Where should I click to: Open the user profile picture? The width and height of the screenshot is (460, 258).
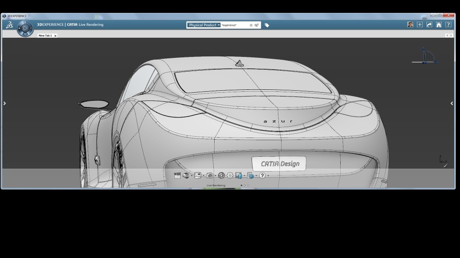[x=410, y=24]
